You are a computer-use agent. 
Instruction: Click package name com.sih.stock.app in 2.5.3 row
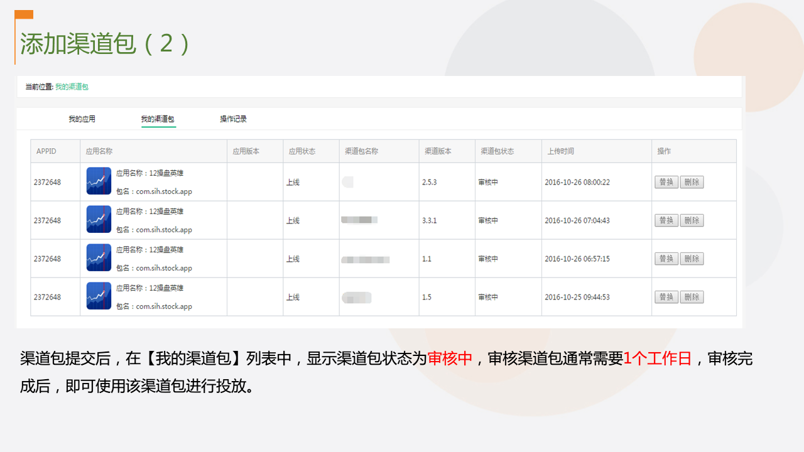pyautogui.click(x=164, y=191)
